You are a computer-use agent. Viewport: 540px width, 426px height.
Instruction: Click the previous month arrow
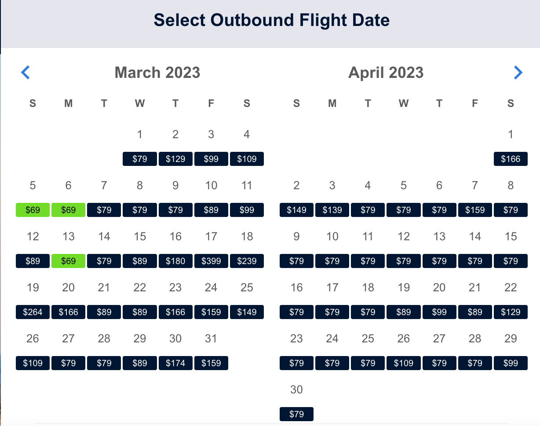[26, 72]
